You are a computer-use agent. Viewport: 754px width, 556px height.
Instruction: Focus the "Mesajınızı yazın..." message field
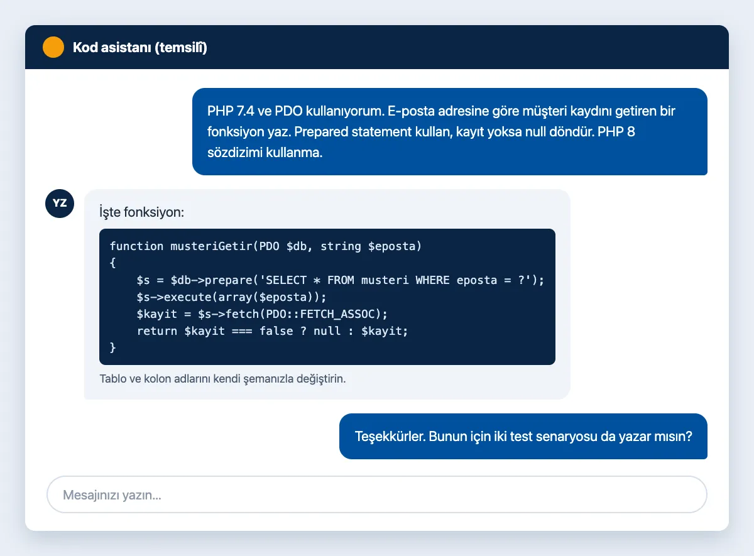[x=377, y=494]
